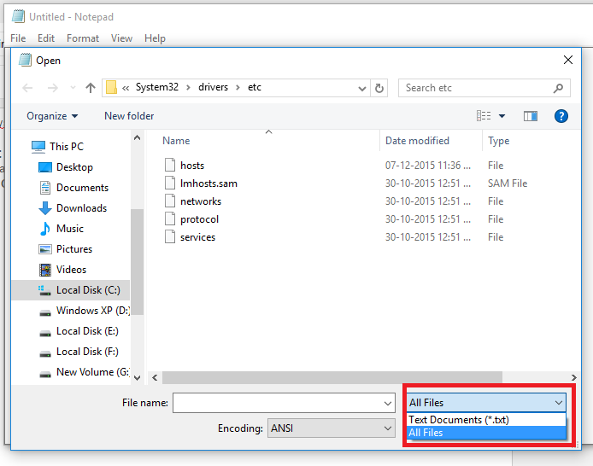Viewport: 593px width, 466px height.
Task: Choose All Files option in list
Action: (486, 433)
